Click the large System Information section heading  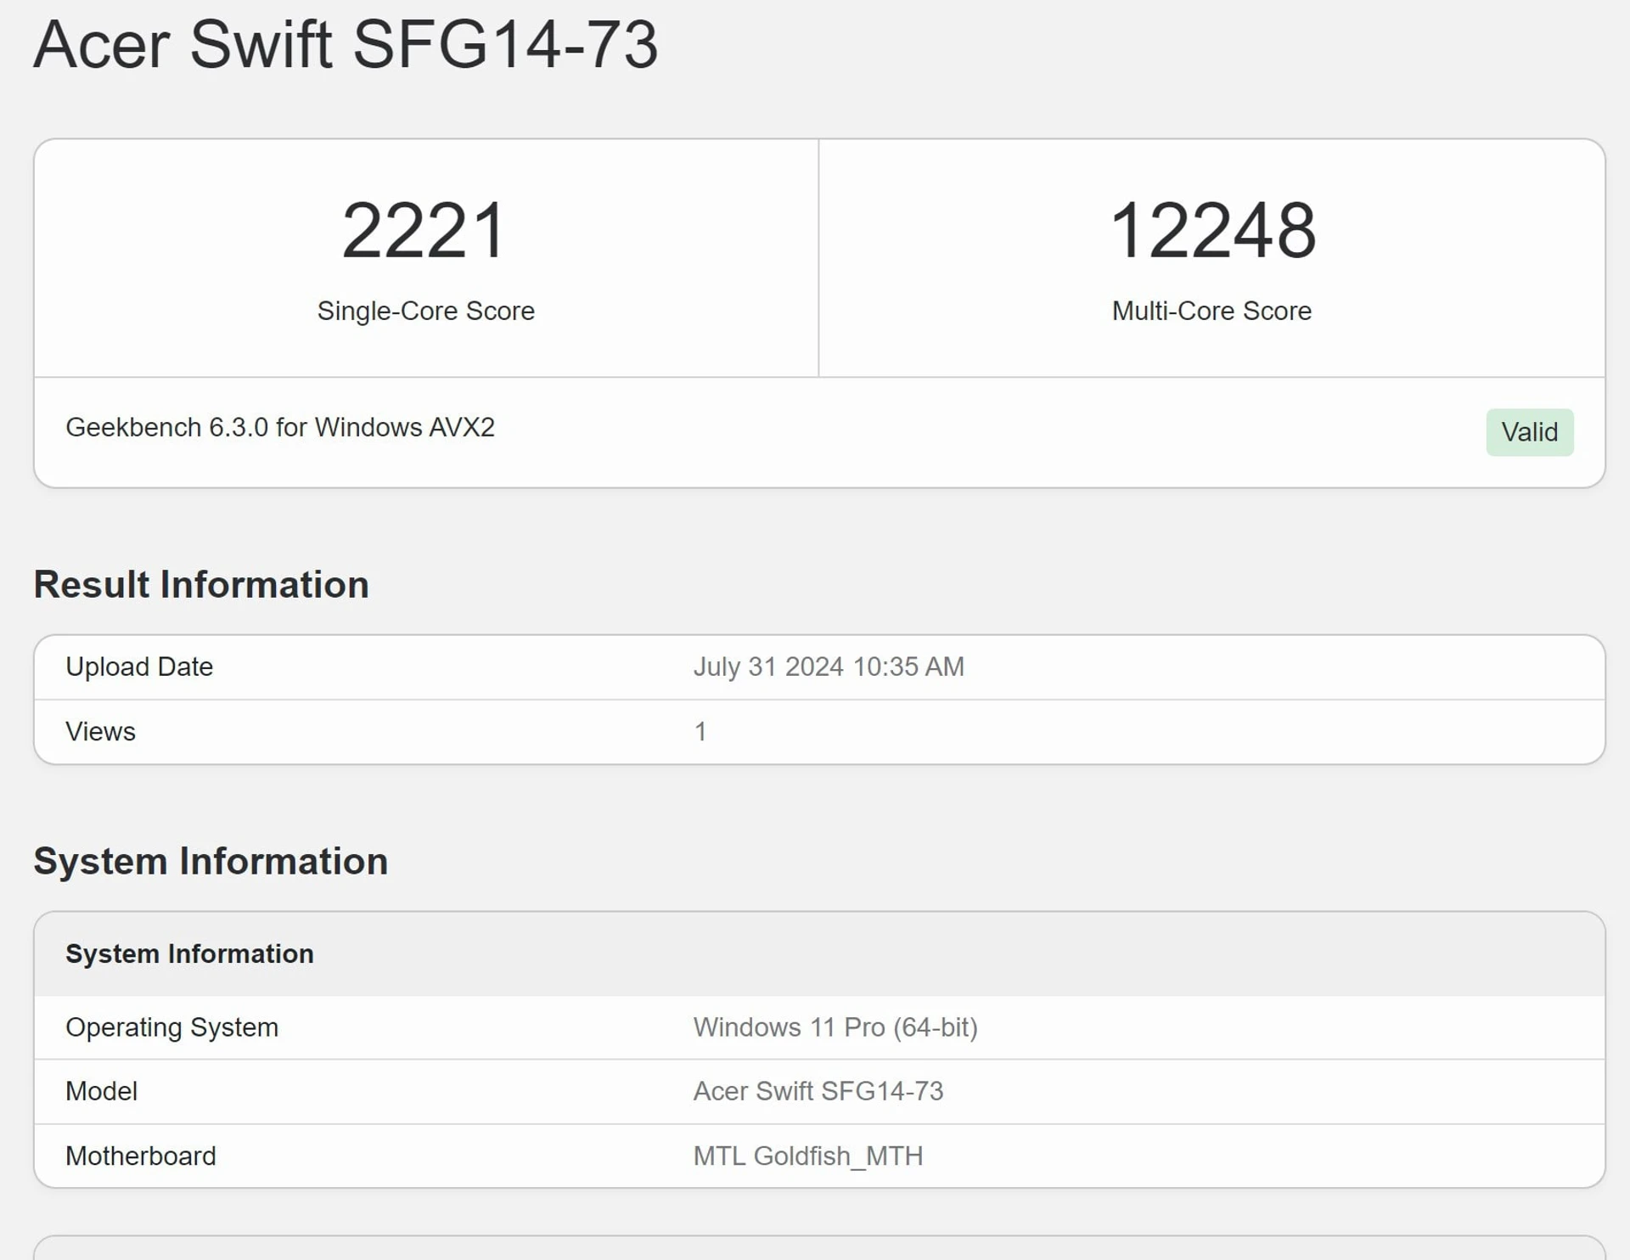coord(211,862)
